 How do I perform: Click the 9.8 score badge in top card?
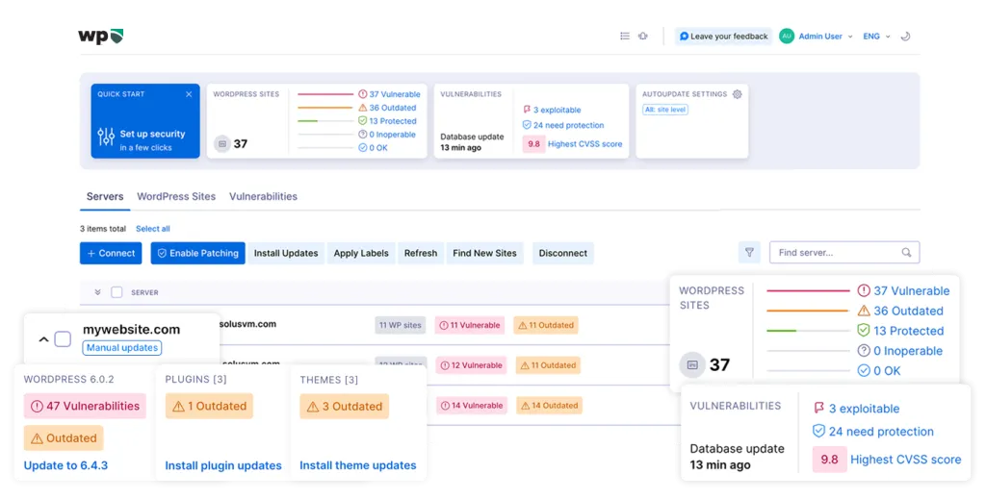(x=533, y=143)
